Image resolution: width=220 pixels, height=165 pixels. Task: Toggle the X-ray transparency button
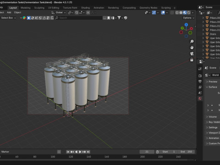[172, 13]
